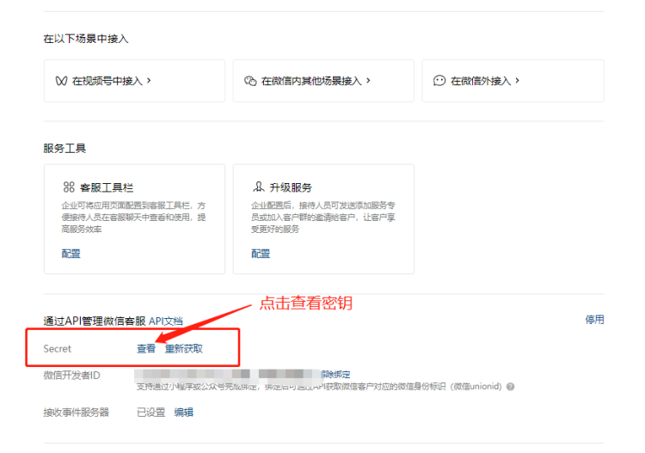Open 配置 under 客服工具栏
This screenshot has height=453, width=645.
pos(71,254)
